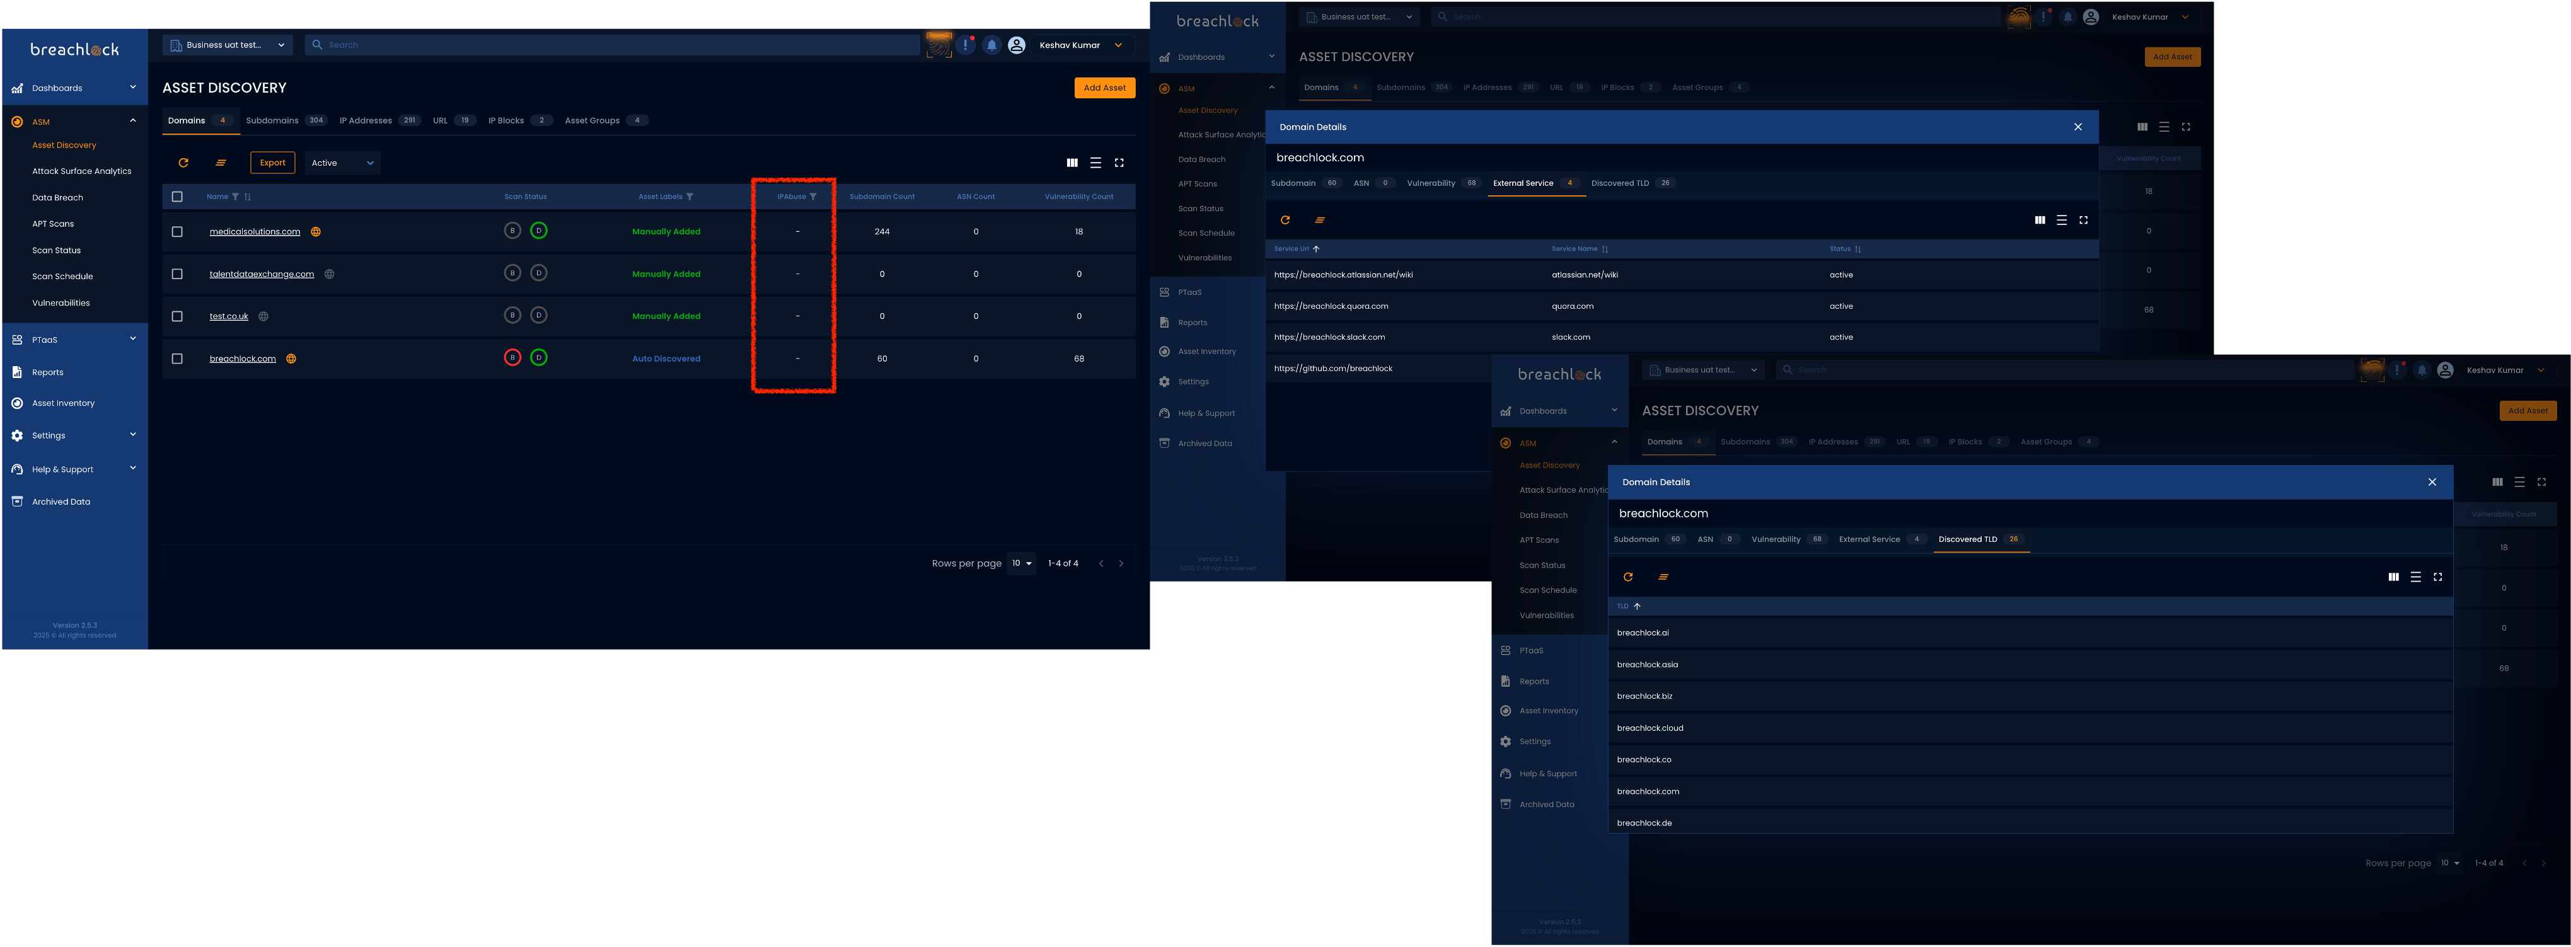Expand the Settings section in left sidebar
This screenshot has width=2571, height=947.
[133, 435]
